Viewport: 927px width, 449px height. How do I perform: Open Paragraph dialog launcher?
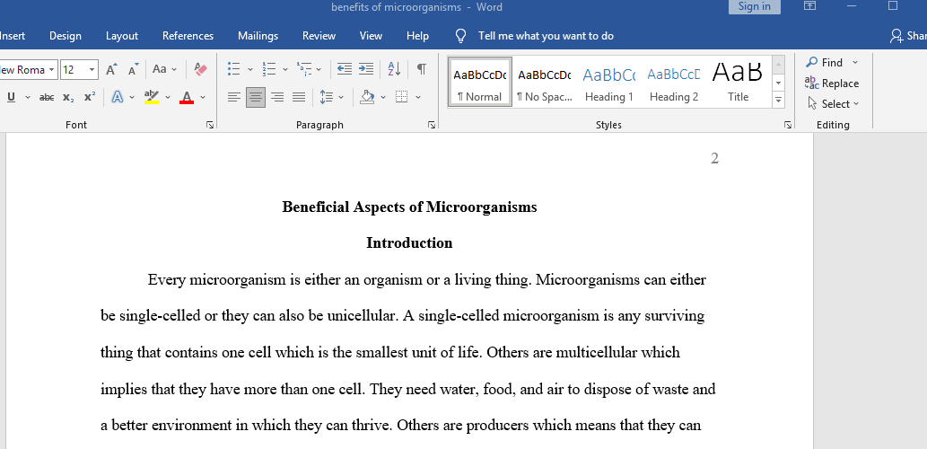coord(432,125)
